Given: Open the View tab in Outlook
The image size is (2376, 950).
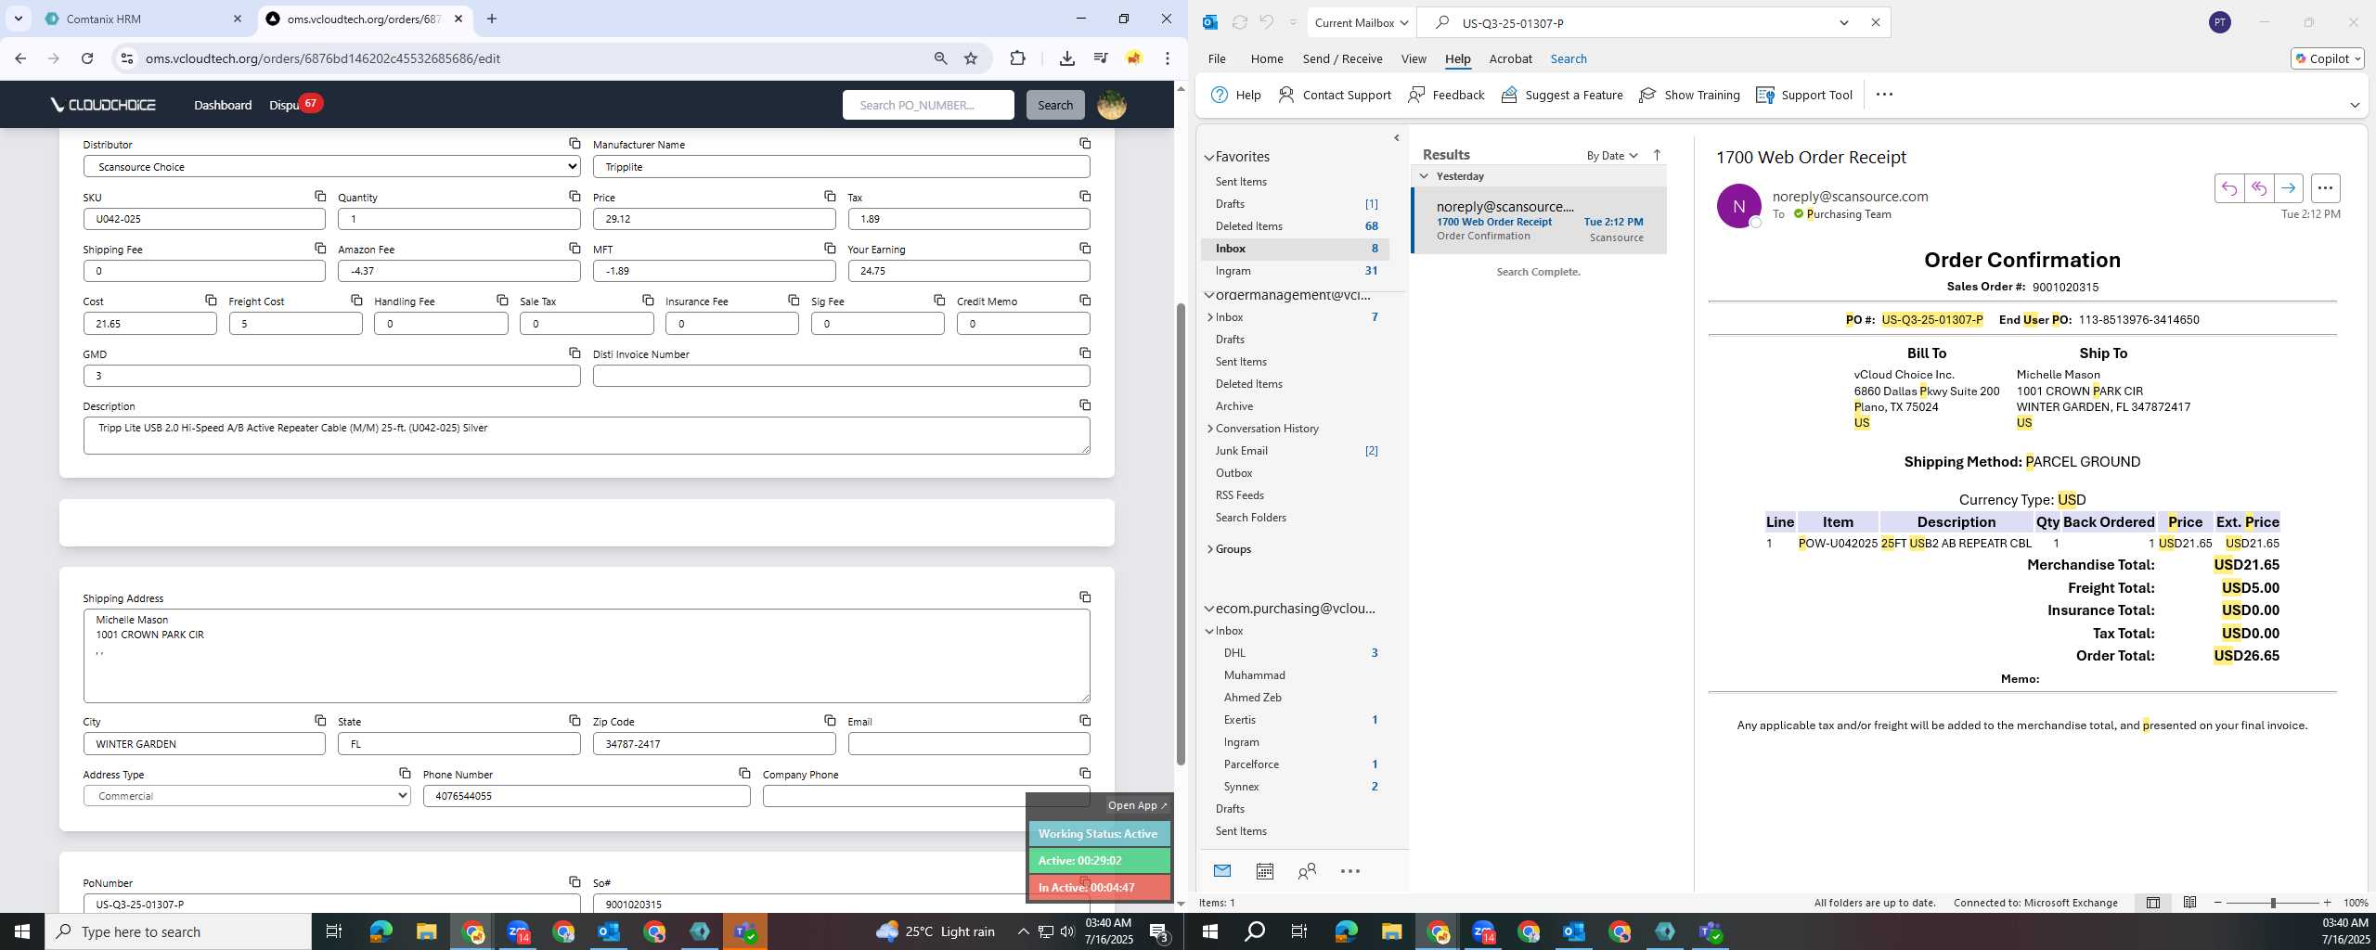Looking at the screenshot, I should tap(1413, 58).
